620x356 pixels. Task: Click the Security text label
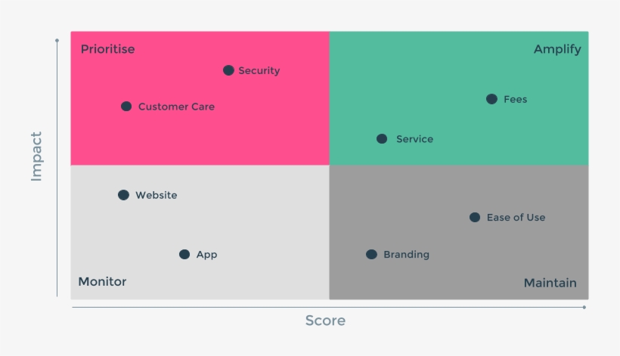259,71
